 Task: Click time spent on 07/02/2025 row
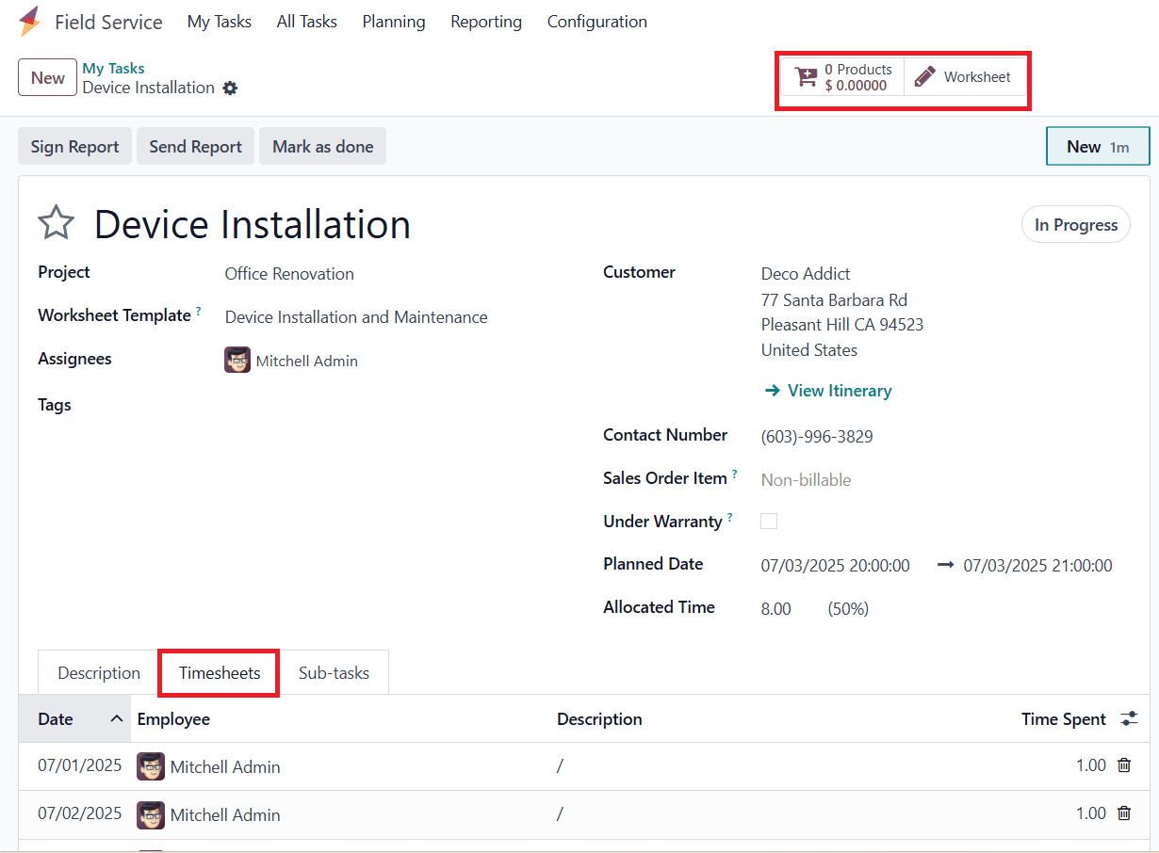[x=1091, y=813]
